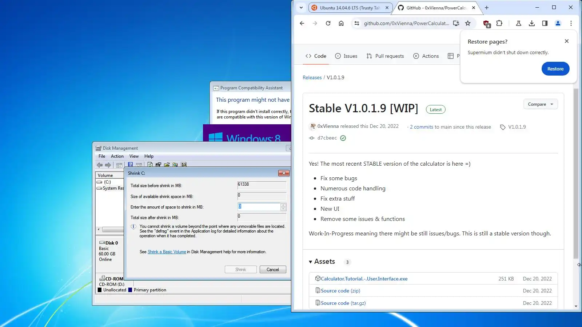Increase shrink amount with up spinner arrow
This screenshot has width=582, height=327.
pyautogui.click(x=283, y=205)
